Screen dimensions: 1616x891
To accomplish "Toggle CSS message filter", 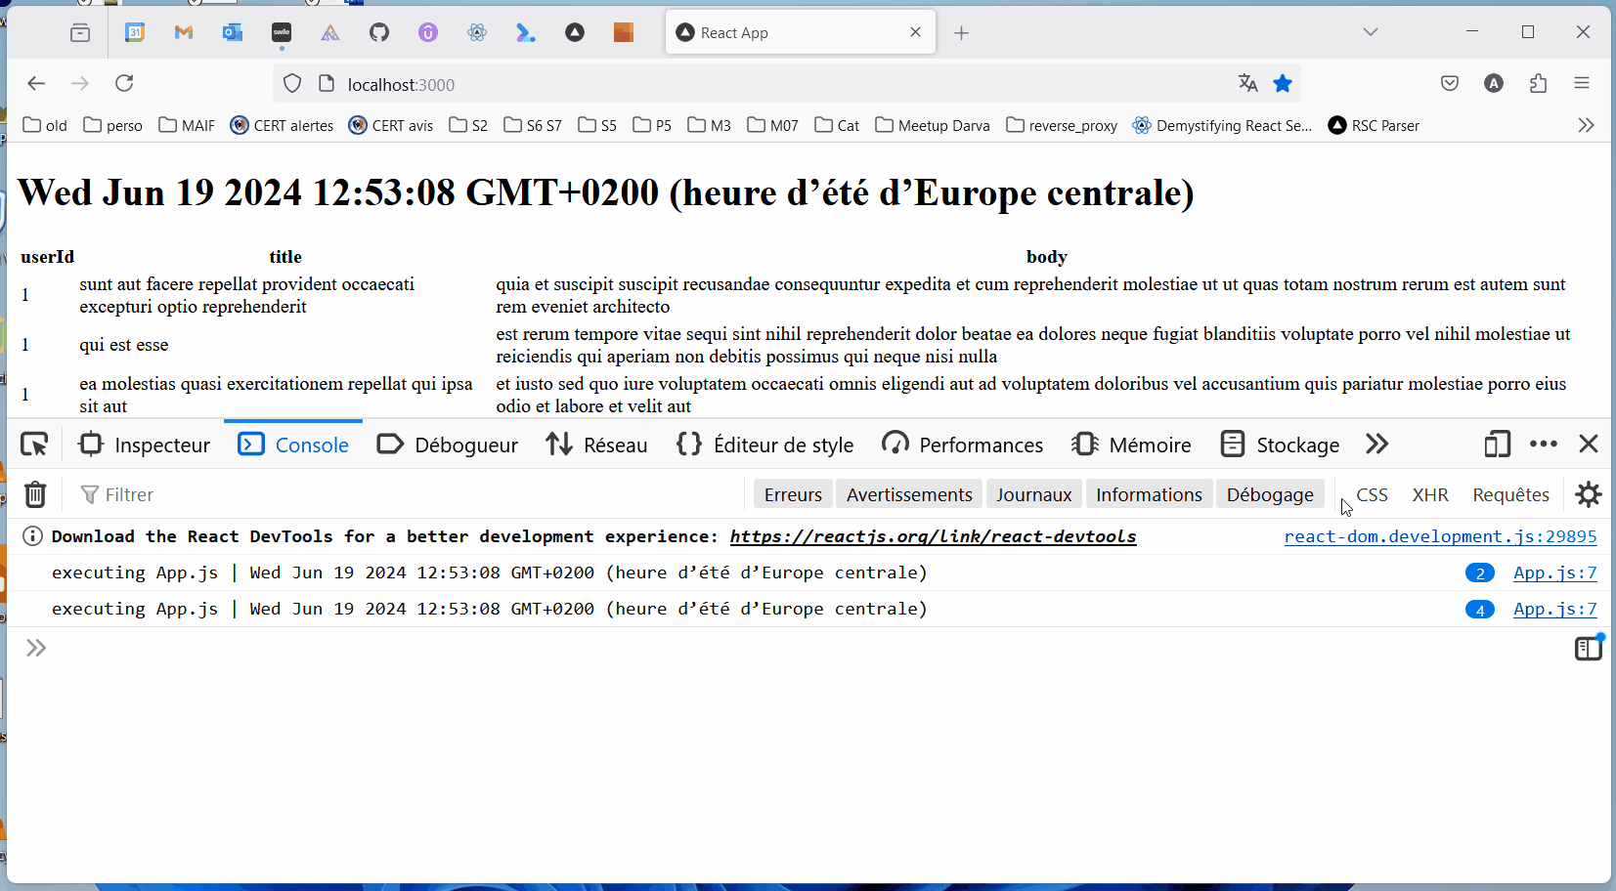I will point(1372,494).
